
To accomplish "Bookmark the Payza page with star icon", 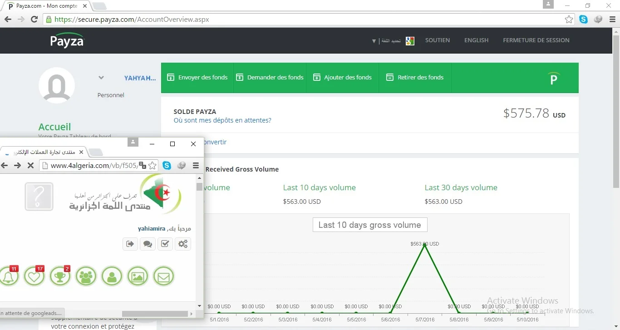I will [569, 20].
